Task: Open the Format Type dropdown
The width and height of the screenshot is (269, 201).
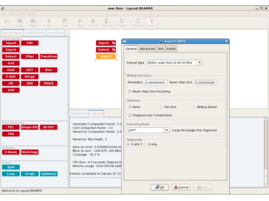Action: pos(200,63)
